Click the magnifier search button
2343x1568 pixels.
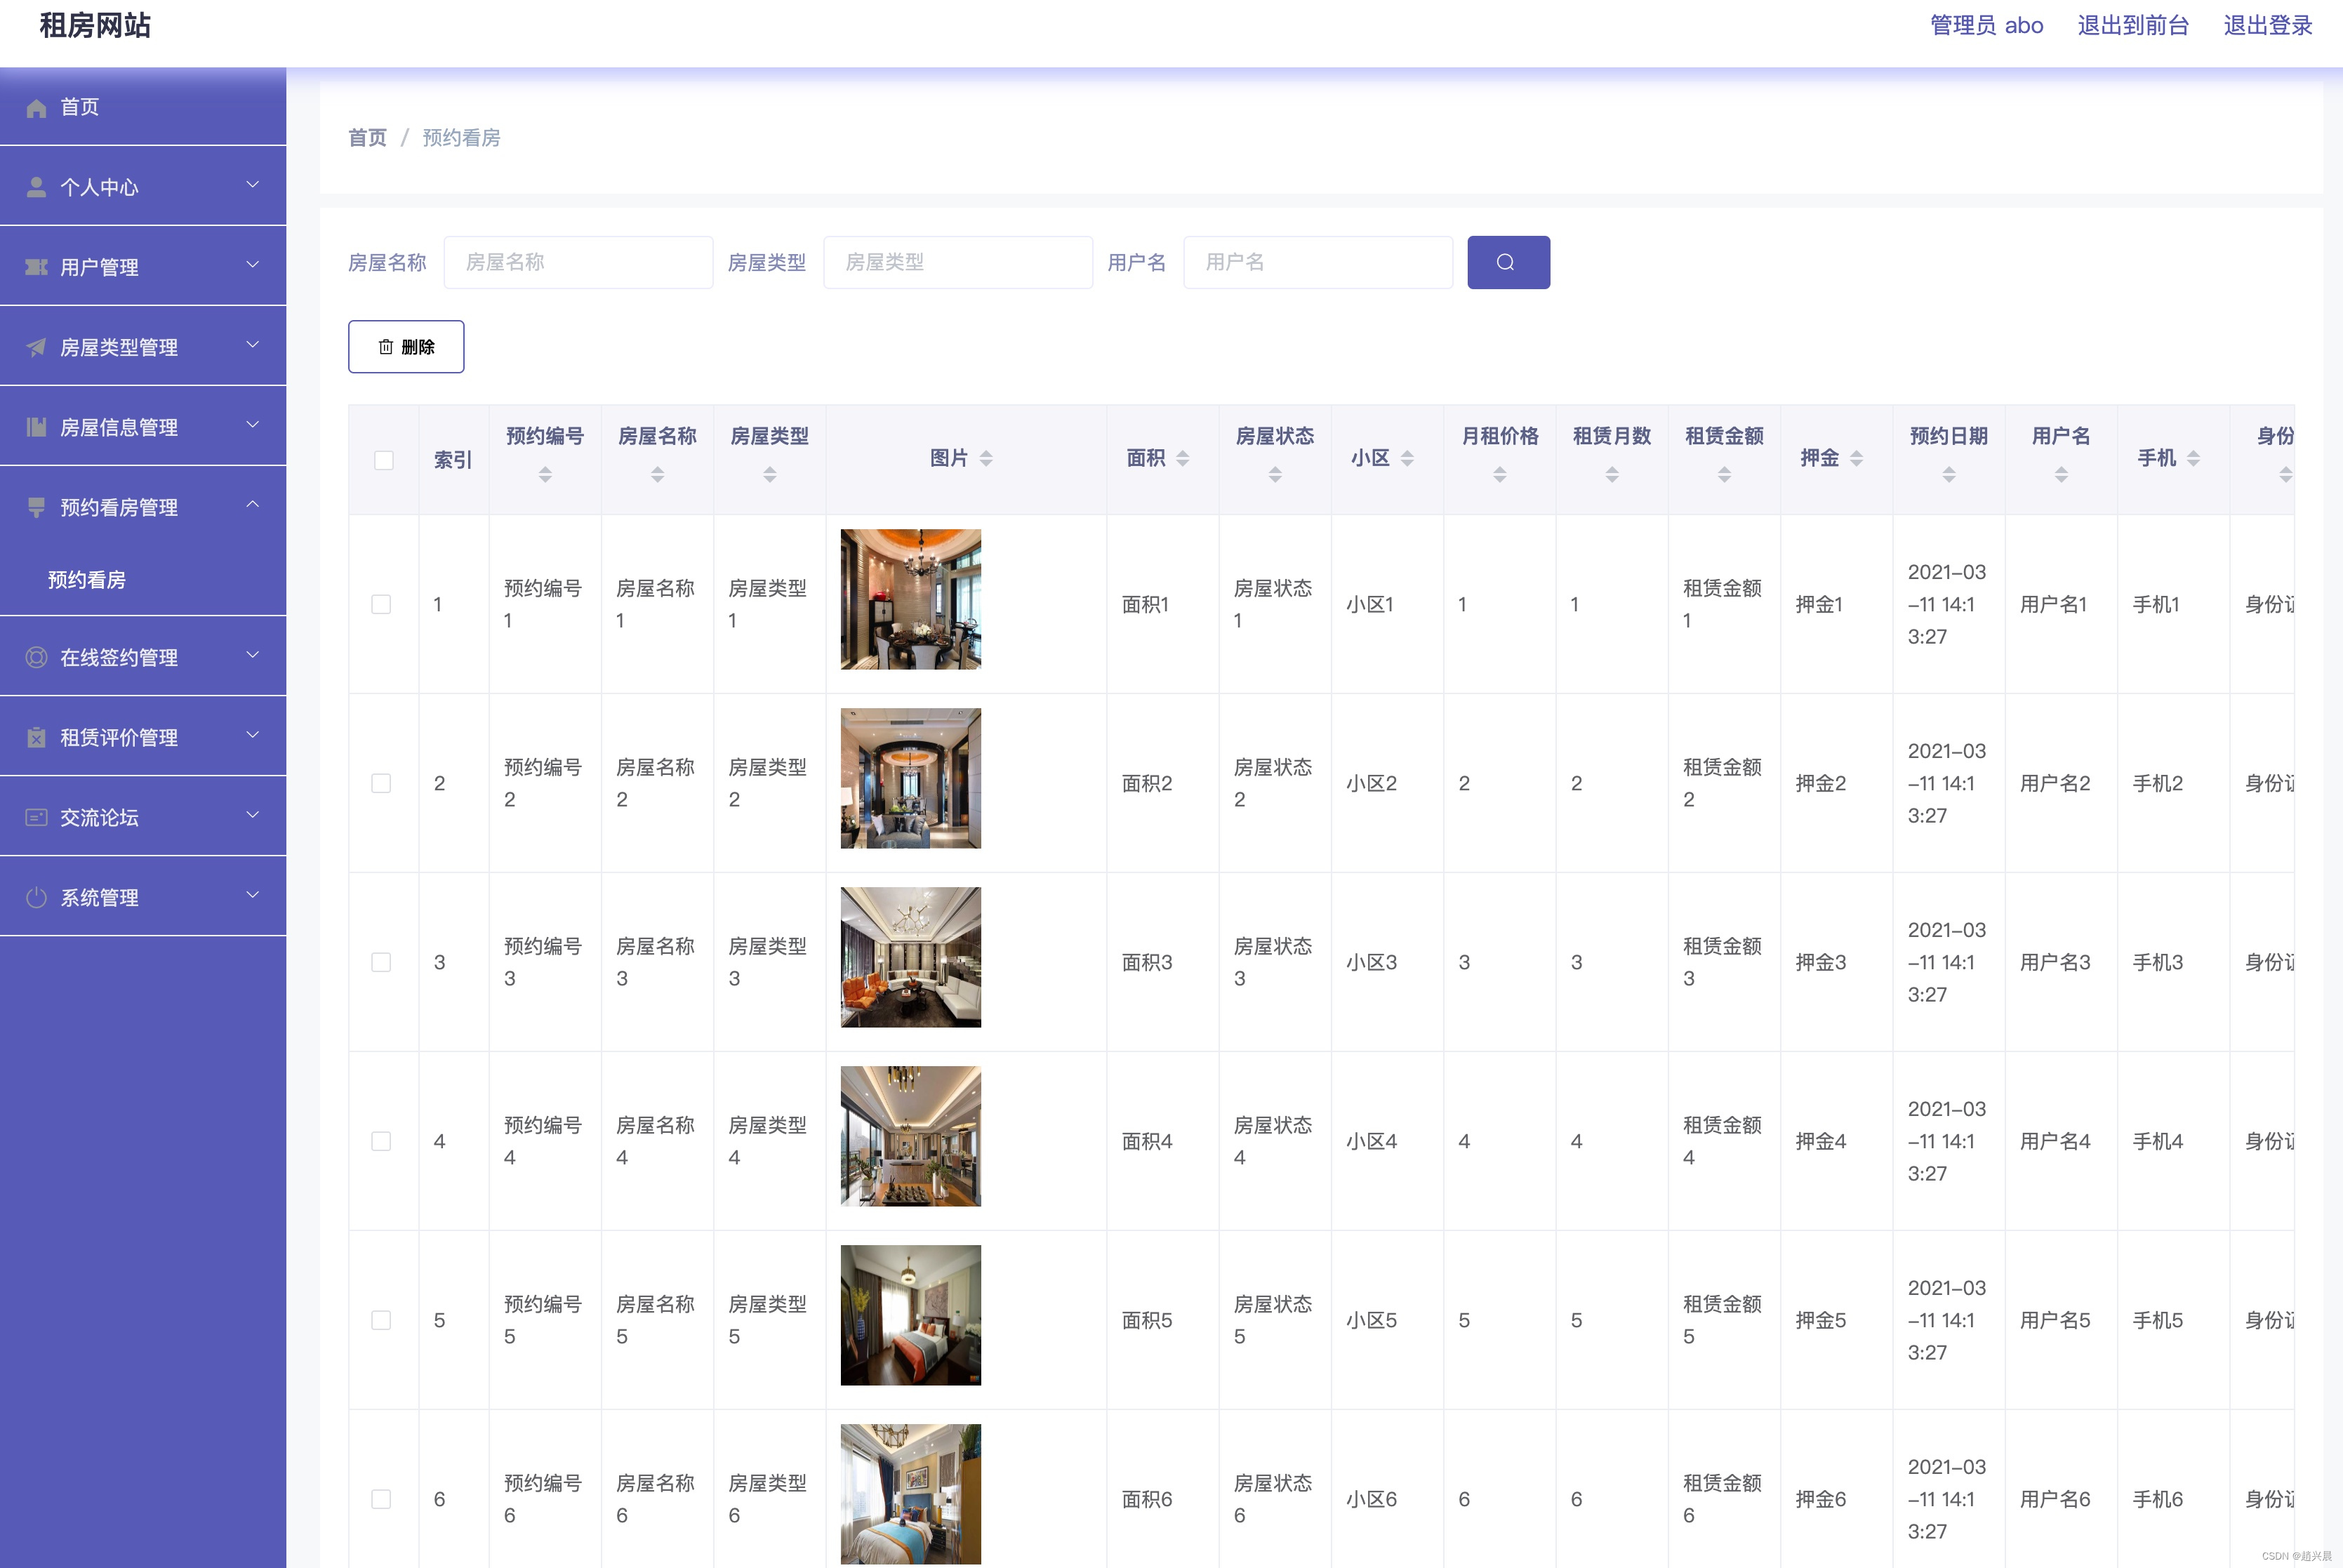(1508, 262)
